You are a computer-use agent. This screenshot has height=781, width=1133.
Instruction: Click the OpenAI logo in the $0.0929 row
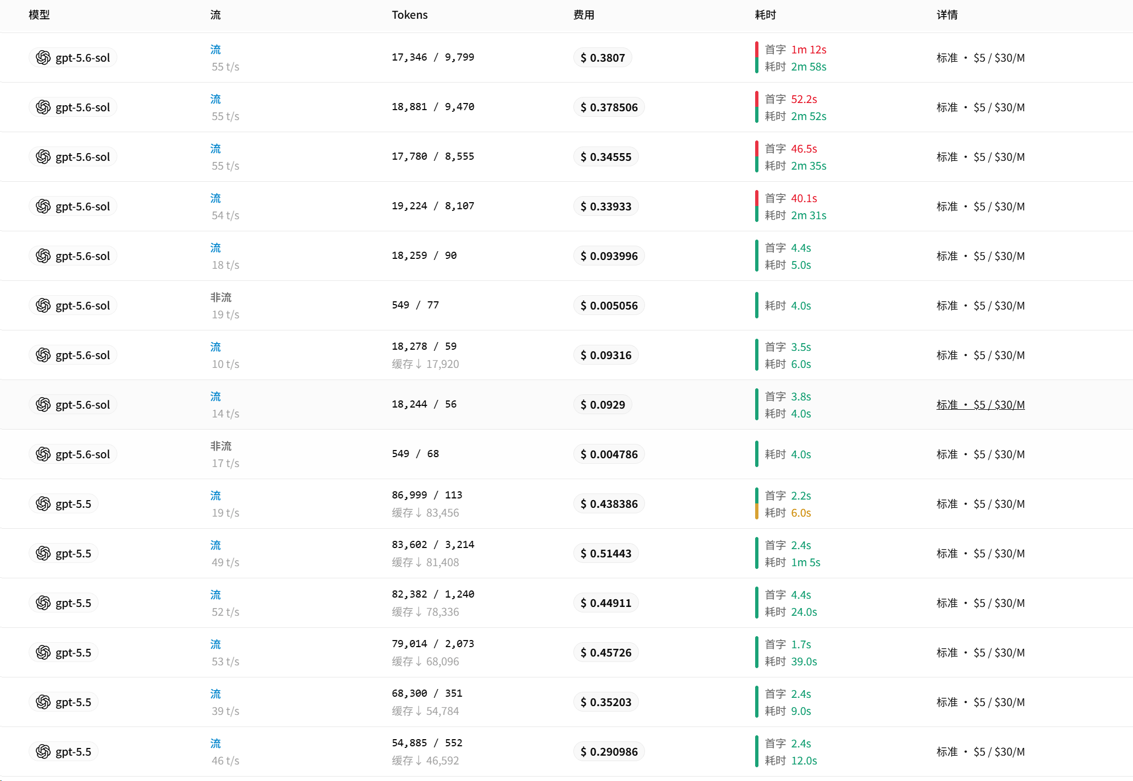coord(43,405)
